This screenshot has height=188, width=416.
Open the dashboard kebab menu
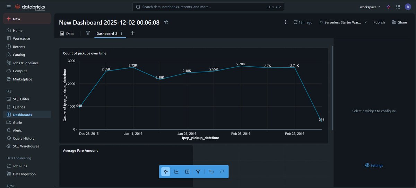(285, 22)
